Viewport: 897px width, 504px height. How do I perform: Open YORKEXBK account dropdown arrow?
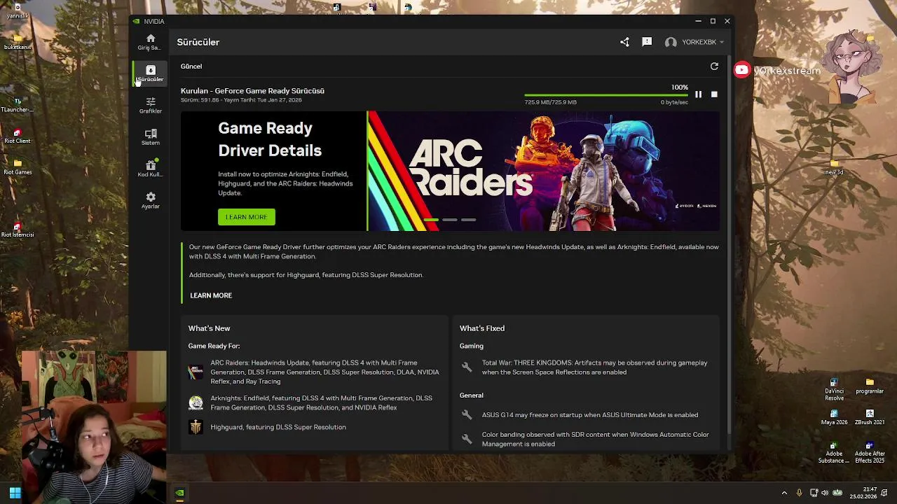722,42
